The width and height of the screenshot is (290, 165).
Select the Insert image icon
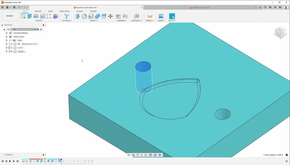click(161, 16)
